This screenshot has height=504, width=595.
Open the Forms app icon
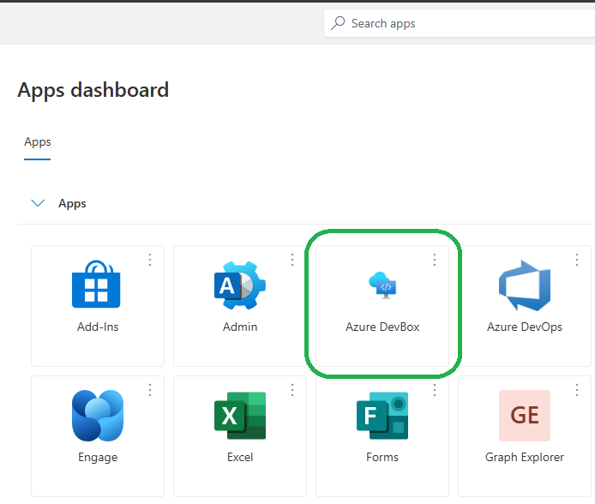click(x=382, y=416)
